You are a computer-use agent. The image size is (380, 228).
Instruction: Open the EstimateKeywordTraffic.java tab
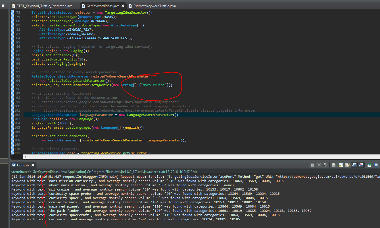(x=152, y=6)
